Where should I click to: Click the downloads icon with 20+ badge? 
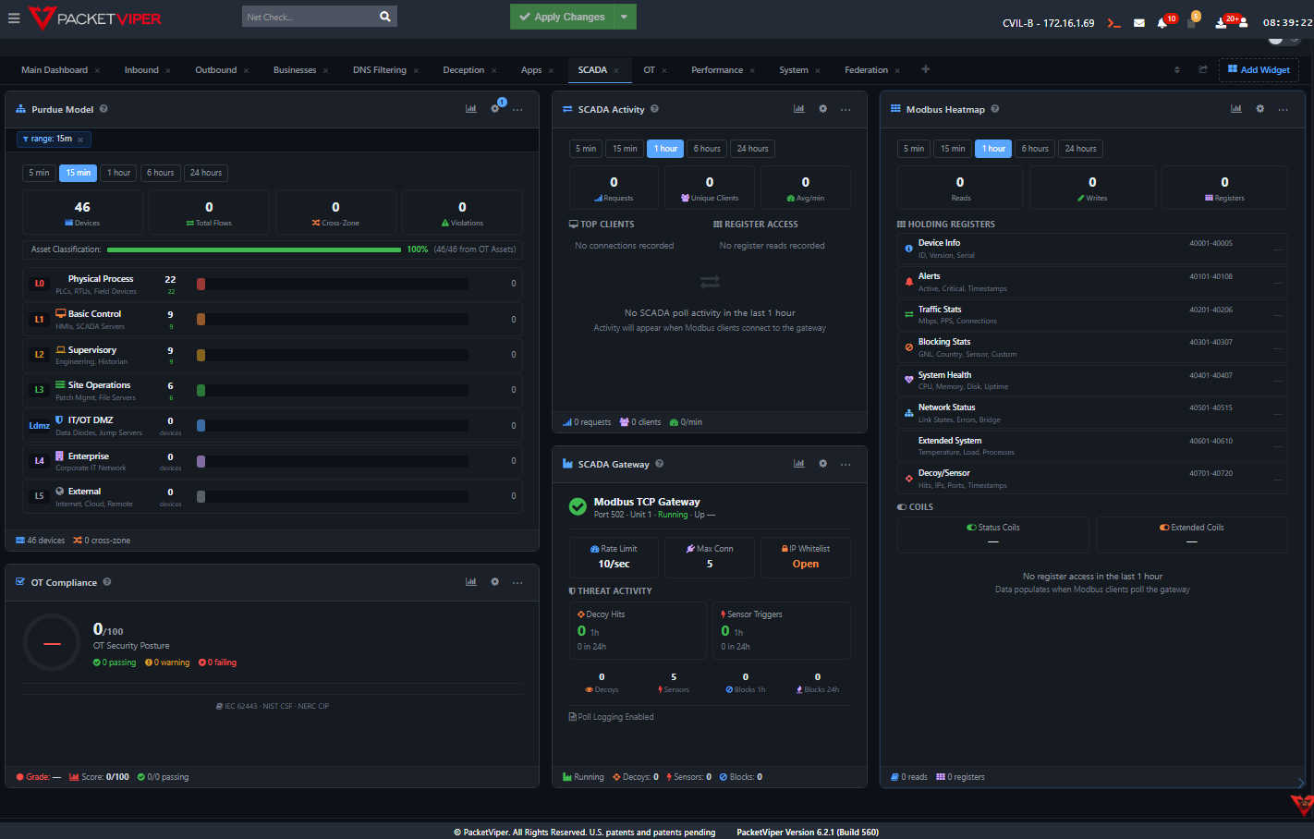1221,23
